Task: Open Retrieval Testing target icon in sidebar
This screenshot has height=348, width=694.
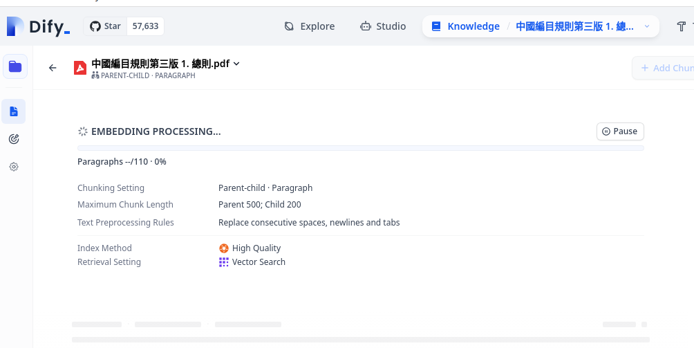Action: point(14,139)
